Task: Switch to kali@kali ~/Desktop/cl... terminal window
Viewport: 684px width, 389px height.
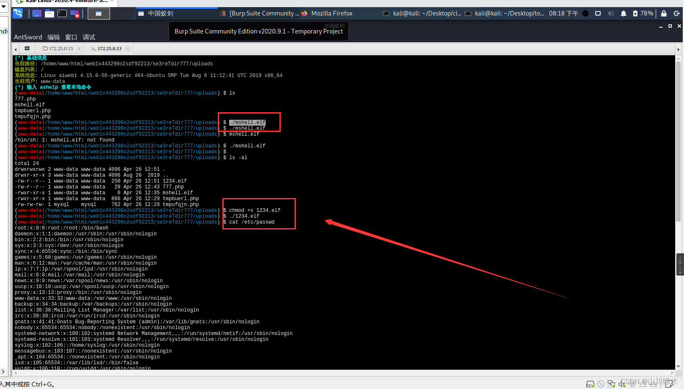Action: click(422, 13)
